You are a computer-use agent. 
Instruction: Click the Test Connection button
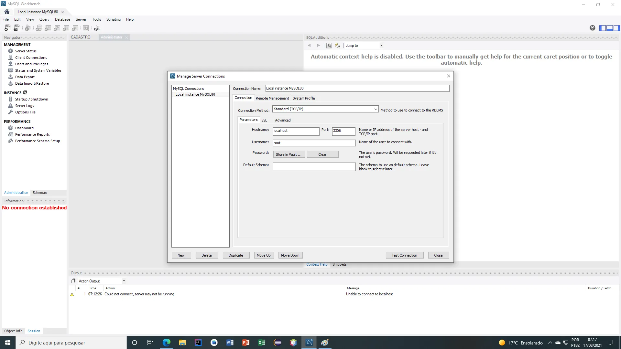pos(404,255)
